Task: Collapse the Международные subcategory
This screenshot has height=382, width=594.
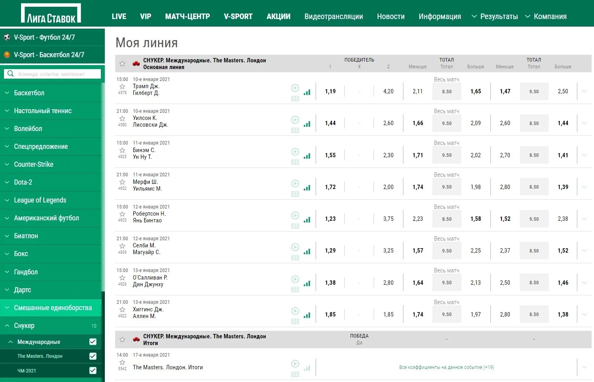Action: point(11,342)
